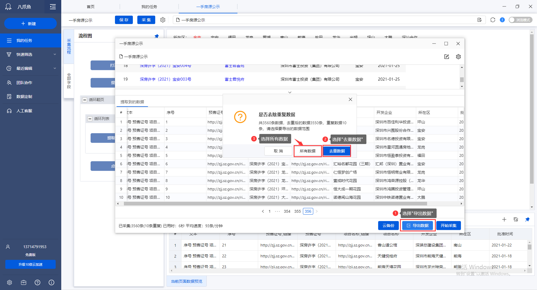The width and height of the screenshot is (537, 290).
Task: Click the 云备份 button
Action: click(x=388, y=226)
